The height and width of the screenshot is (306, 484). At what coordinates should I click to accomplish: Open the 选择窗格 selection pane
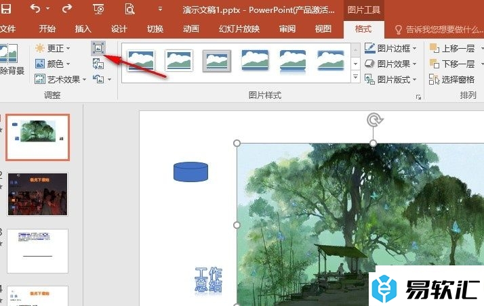point(451,79)
